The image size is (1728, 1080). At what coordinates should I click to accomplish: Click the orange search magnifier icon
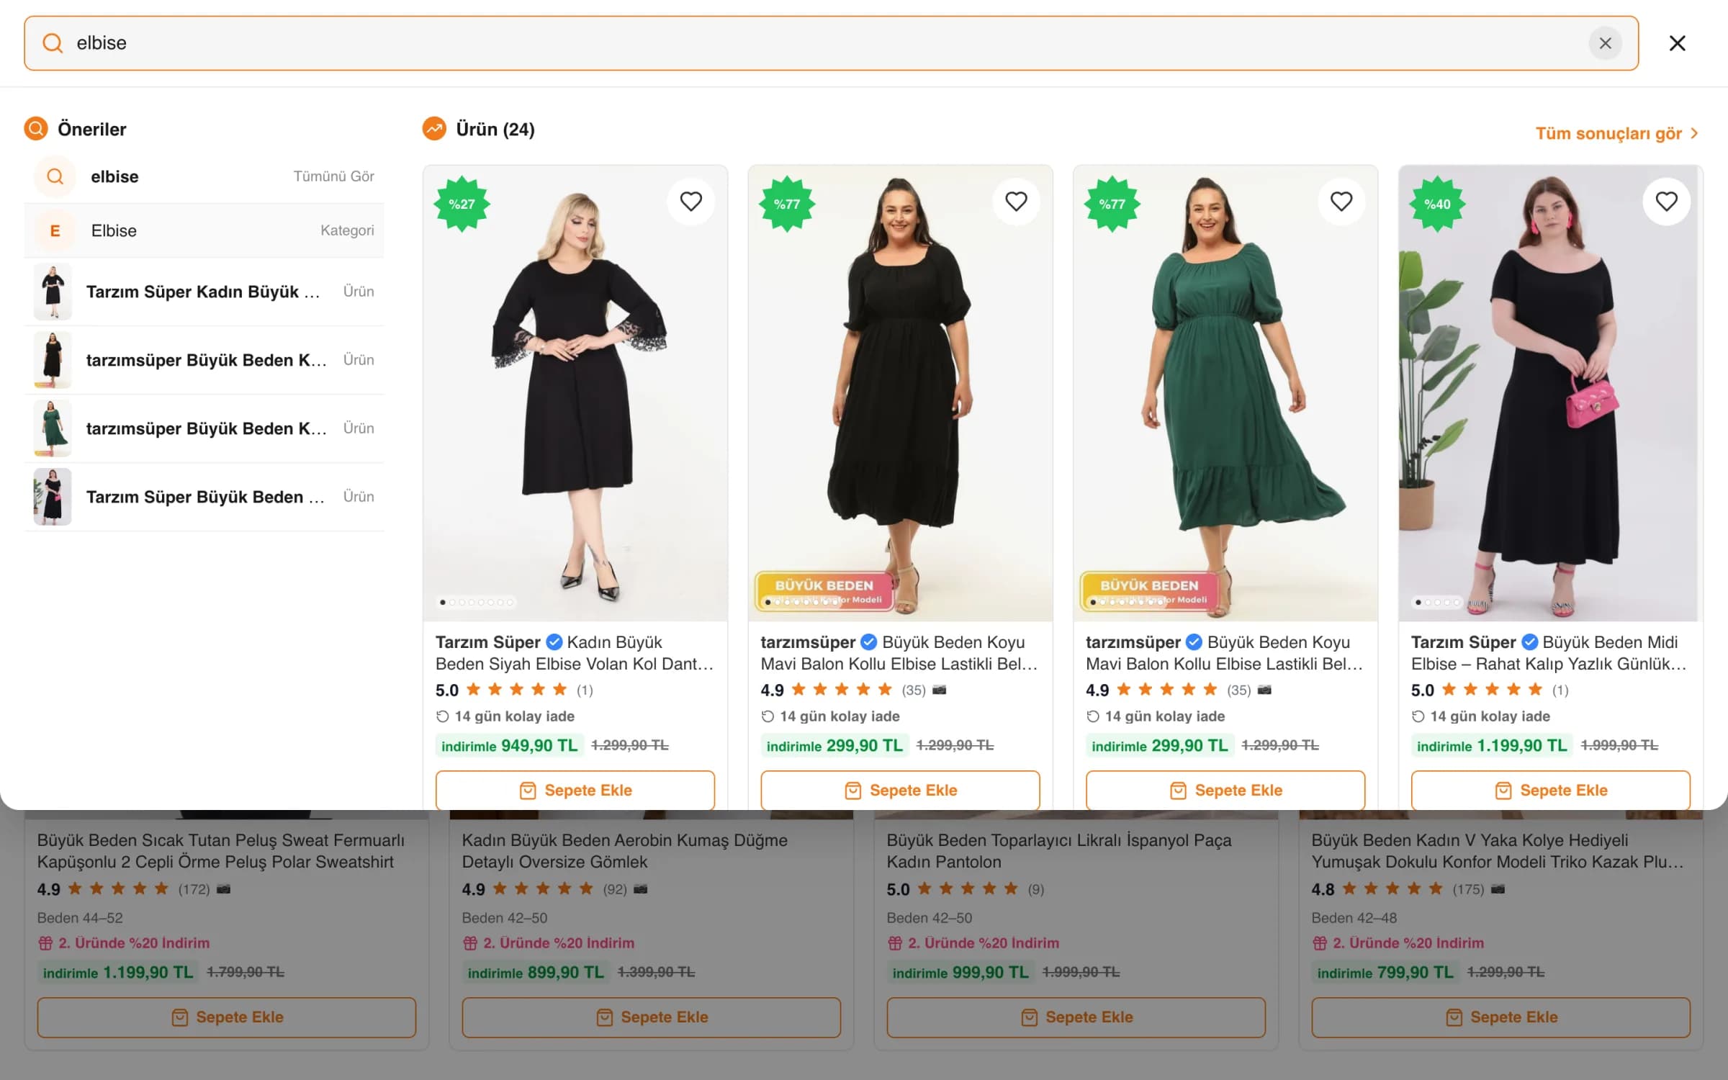tap(53, 43)
